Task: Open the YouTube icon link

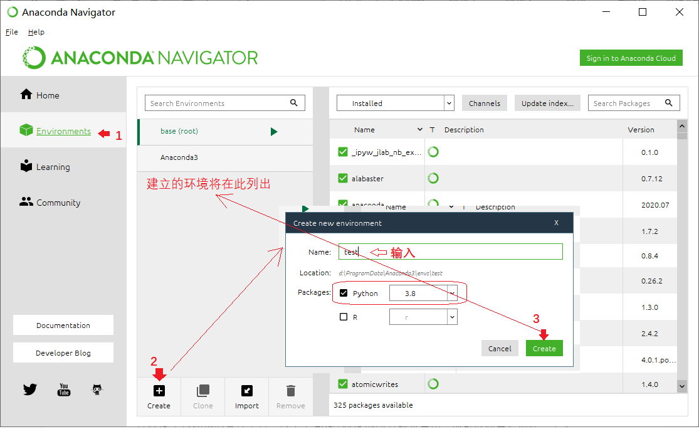Action: point(64,389)
